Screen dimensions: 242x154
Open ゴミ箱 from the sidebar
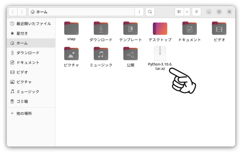click(x=31, y=101)
